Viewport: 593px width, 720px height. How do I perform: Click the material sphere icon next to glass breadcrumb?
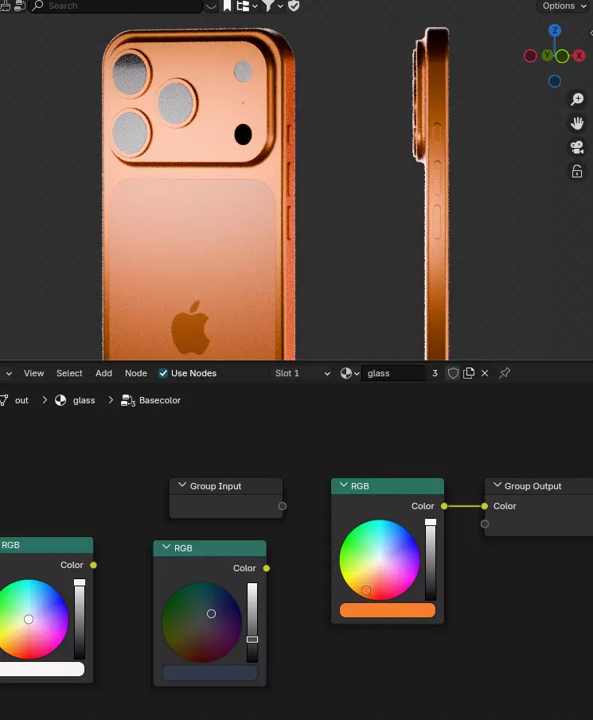click(x=60, y=400)
